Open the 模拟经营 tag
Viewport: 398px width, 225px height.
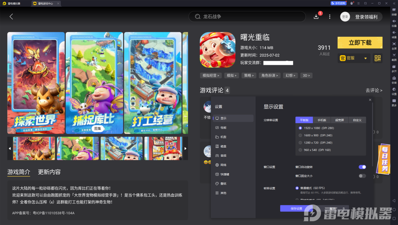point(211,76)
